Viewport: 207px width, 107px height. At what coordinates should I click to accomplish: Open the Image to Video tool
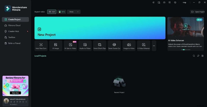click(x=129, y=46)
